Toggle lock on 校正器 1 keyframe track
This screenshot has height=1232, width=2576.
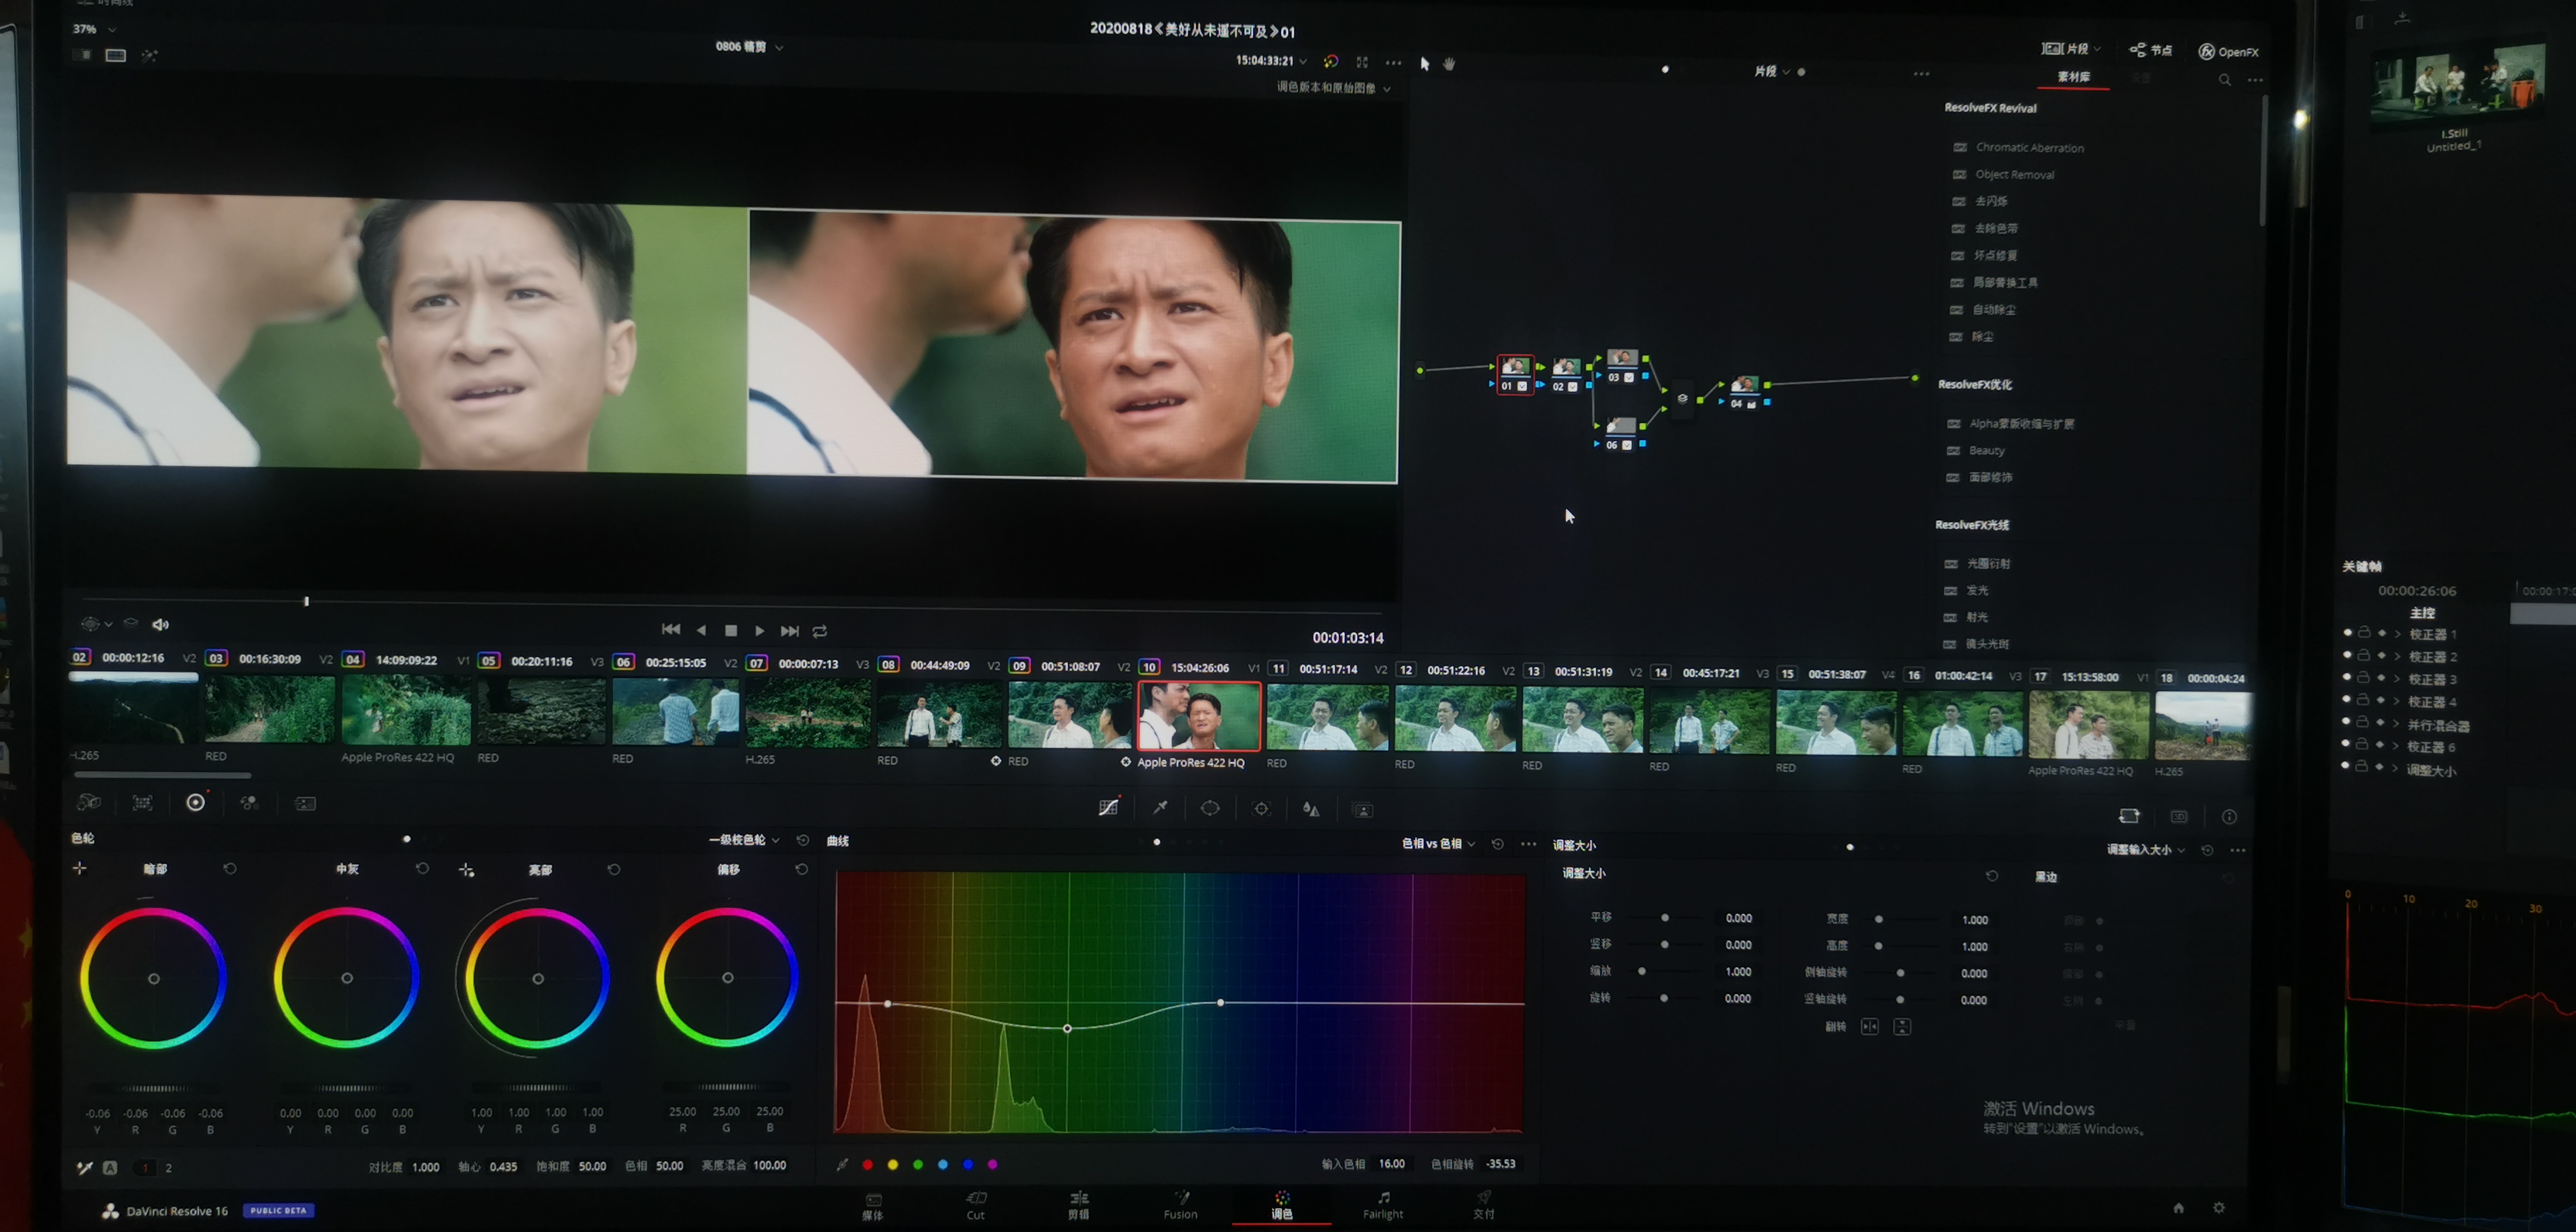point(2364,633)
